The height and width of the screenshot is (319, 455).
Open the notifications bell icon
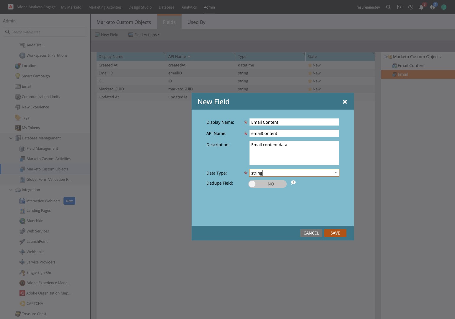coord(421,7)
